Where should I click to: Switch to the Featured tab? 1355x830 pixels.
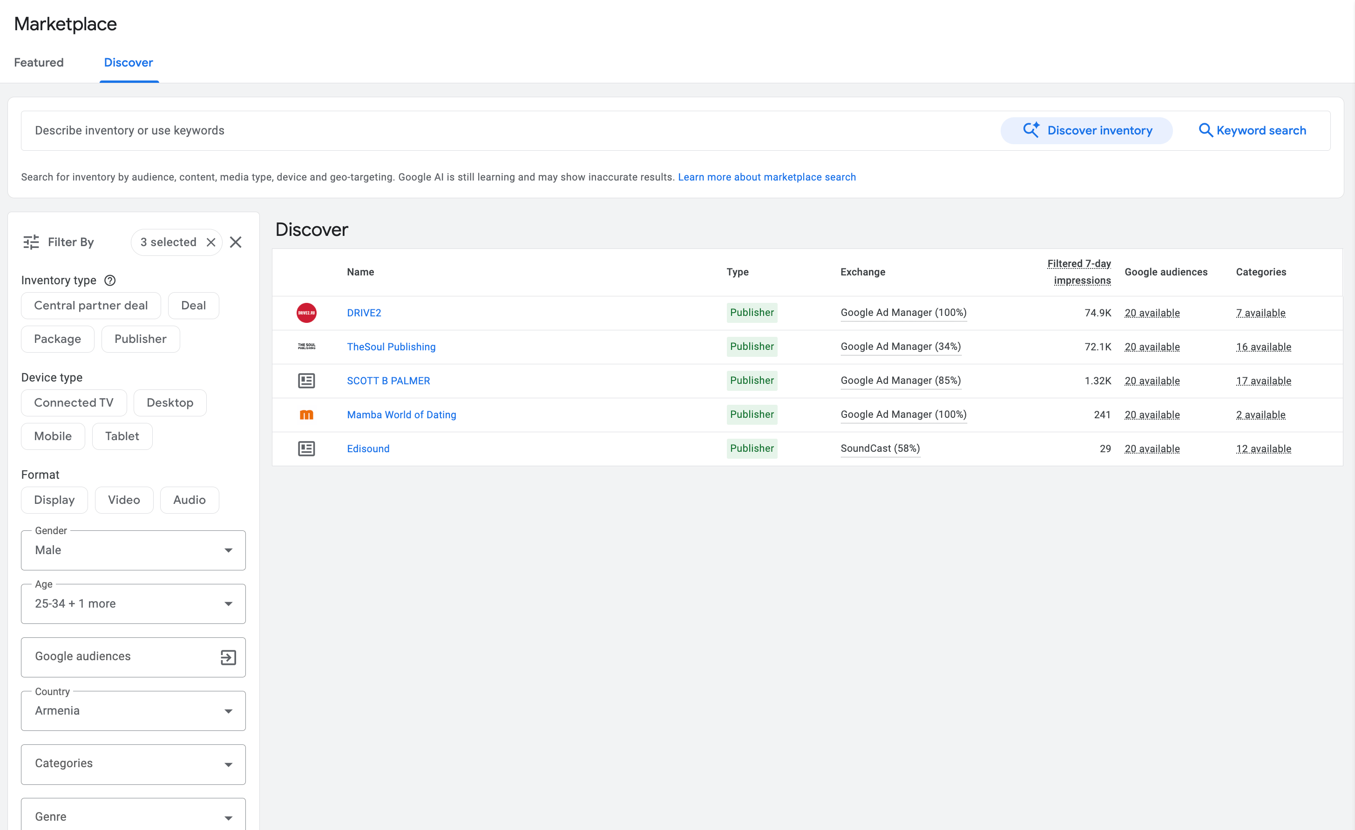[39, 63]
